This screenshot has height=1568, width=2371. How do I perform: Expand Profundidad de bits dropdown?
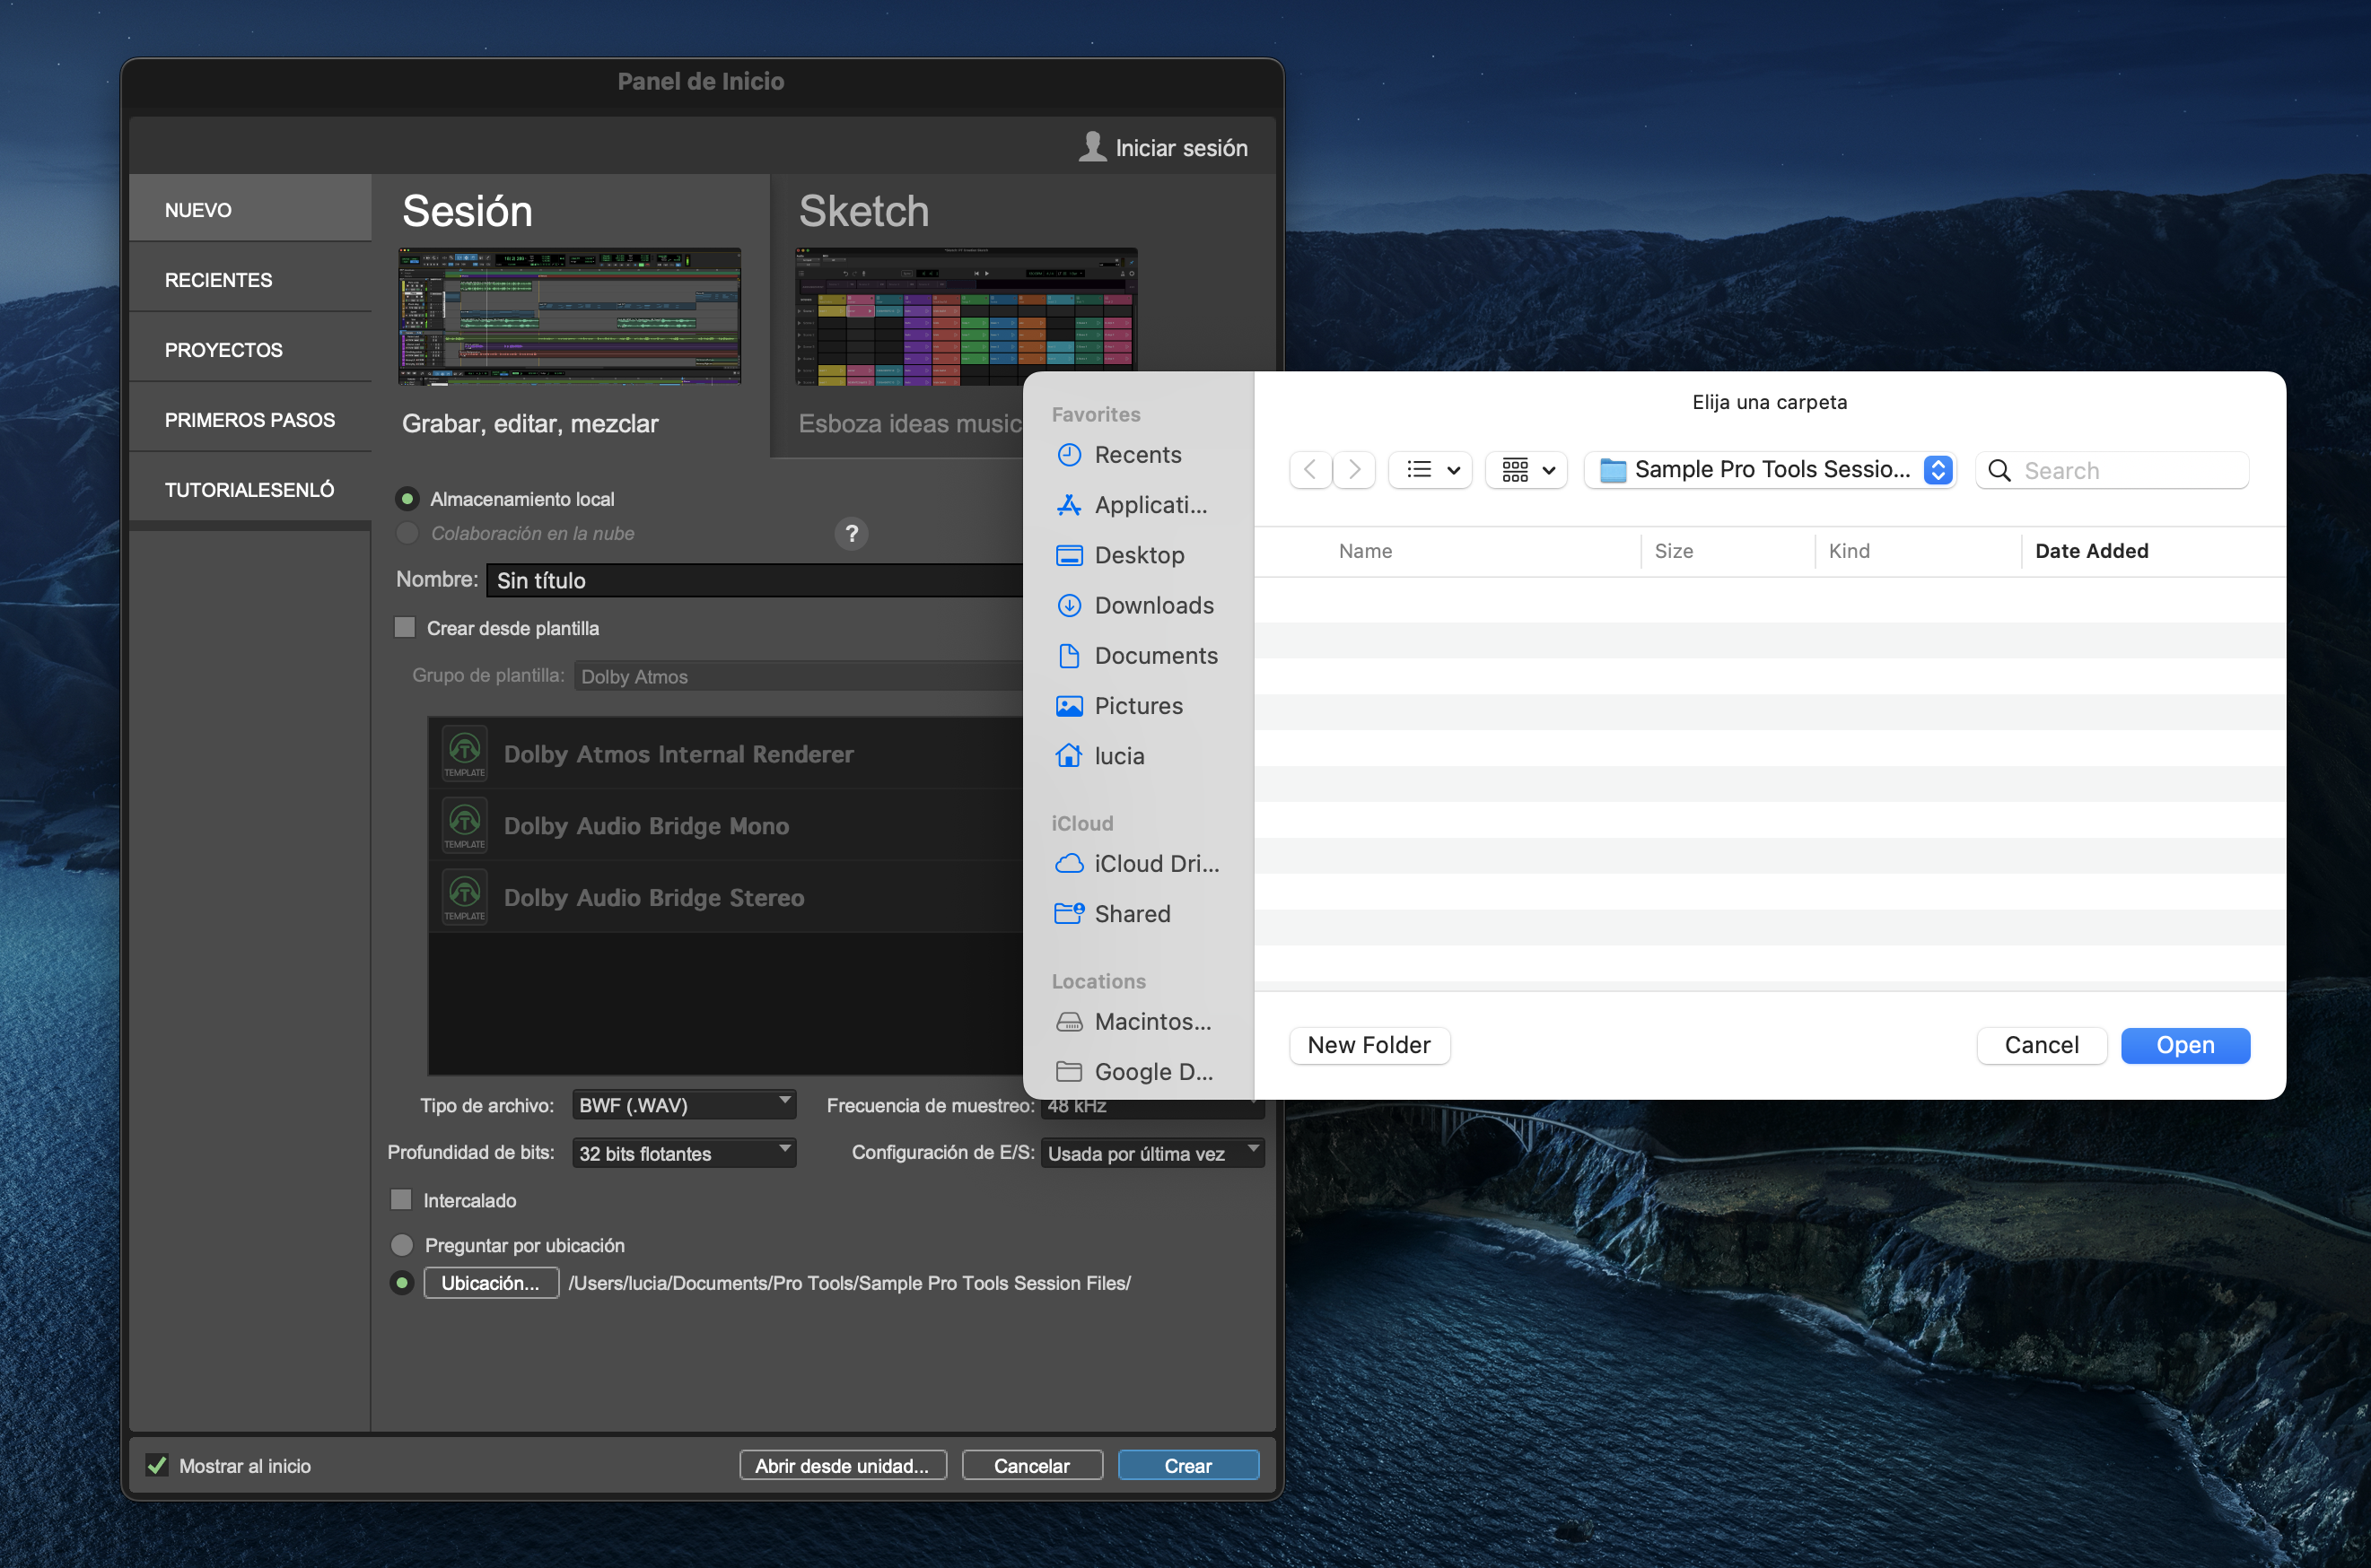685,1153
